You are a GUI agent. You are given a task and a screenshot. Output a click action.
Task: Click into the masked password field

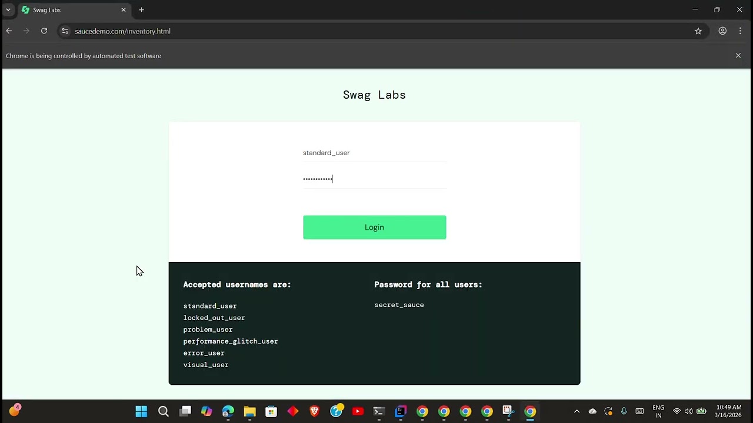[x=374, y=179]
